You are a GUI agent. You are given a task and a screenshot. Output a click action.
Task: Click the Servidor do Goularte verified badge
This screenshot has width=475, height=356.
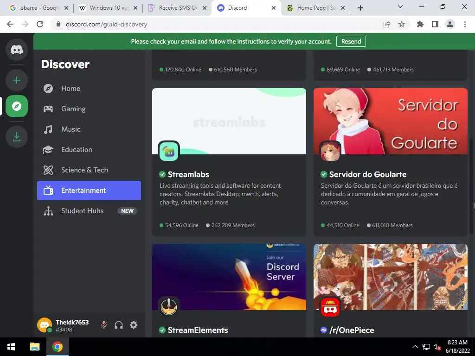pyautogui.click(x=324, y=174)
